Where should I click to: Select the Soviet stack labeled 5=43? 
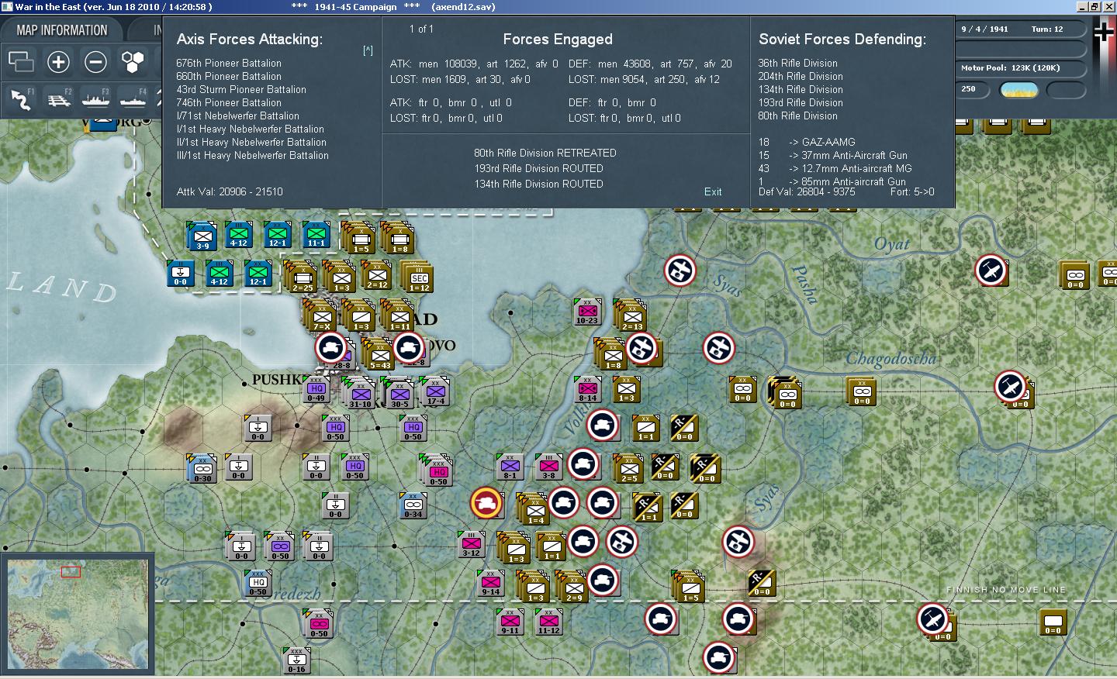[379, 354]
